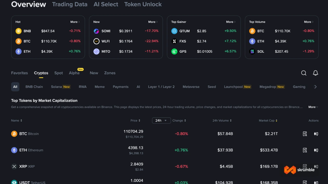Sort table by Market Cap column
The width and height of the screenshot is (328, 184).
click(x=268, y=120)
